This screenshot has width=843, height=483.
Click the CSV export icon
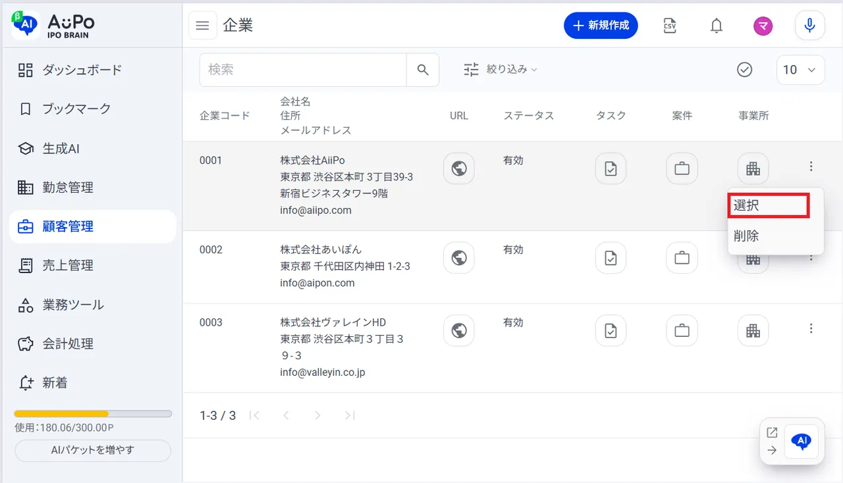670,26
